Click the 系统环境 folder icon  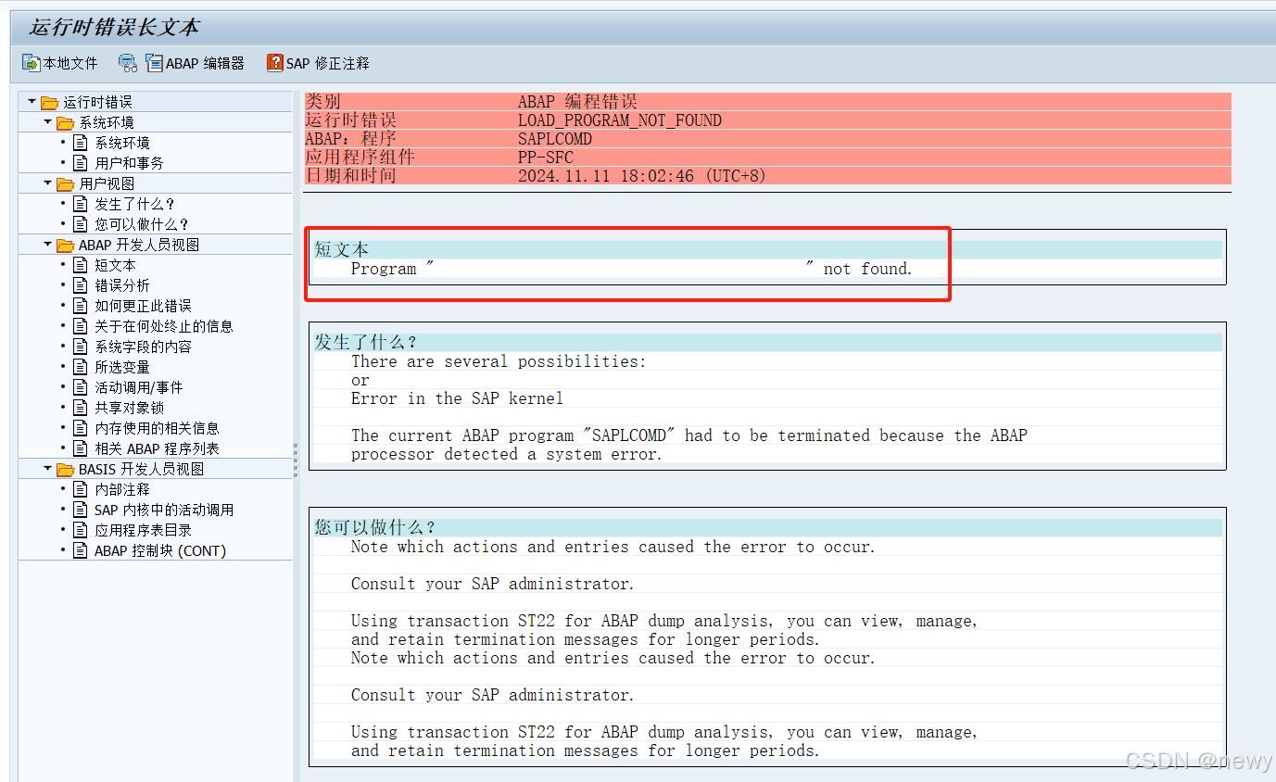coord(65,122)
